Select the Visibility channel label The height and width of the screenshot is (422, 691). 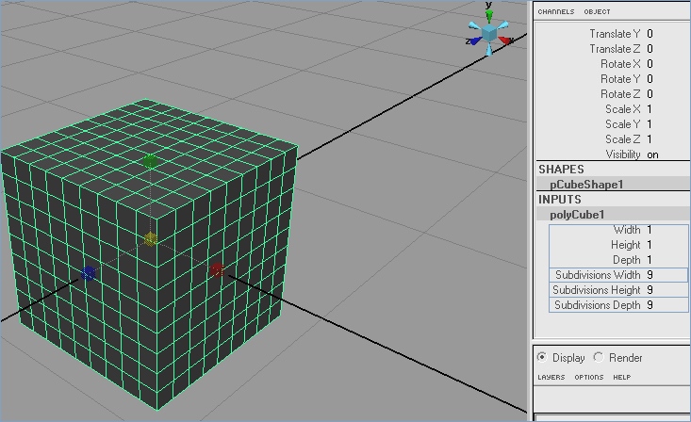[x=623, y=154]
